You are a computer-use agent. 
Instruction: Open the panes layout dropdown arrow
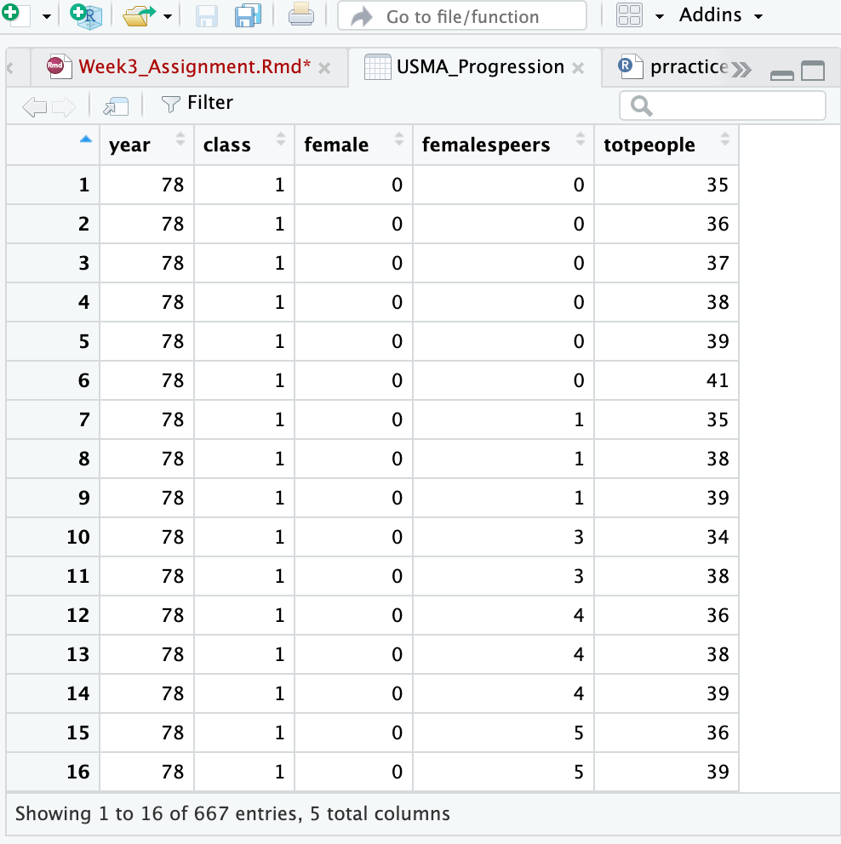pyautogui.click(x=659, y=17)
